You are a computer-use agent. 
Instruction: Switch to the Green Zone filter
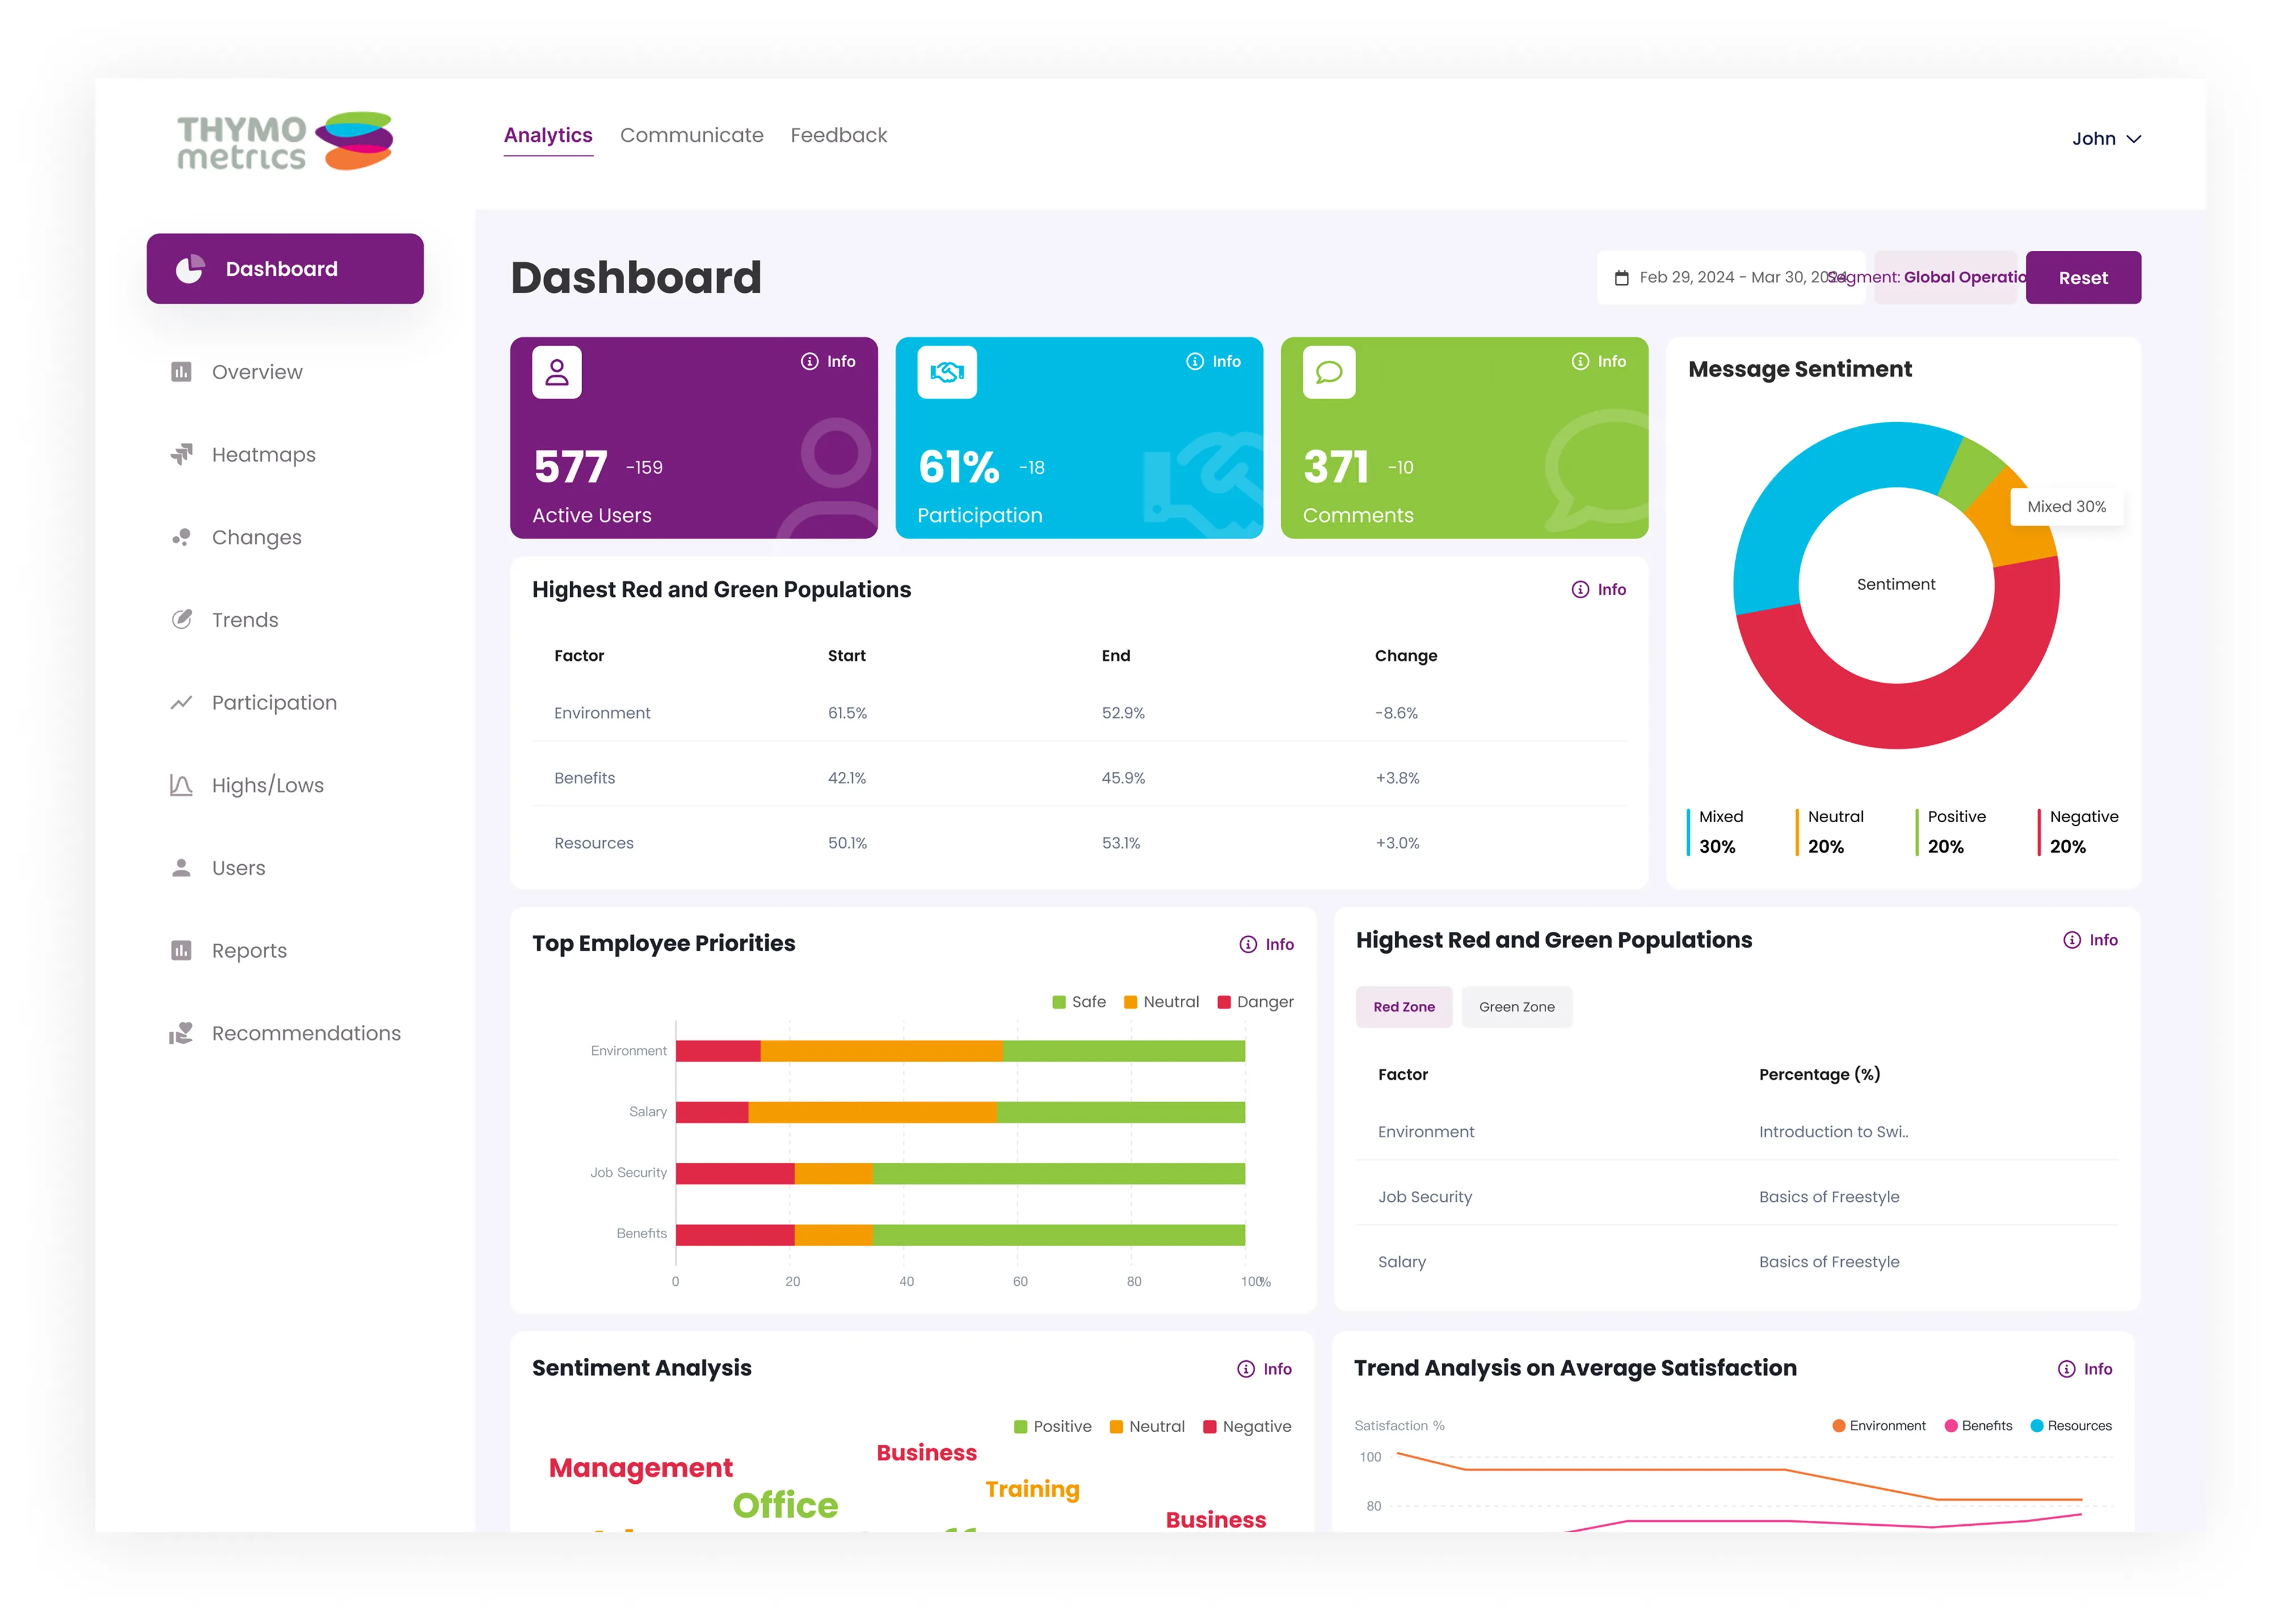click(x=1516, y=1007)
